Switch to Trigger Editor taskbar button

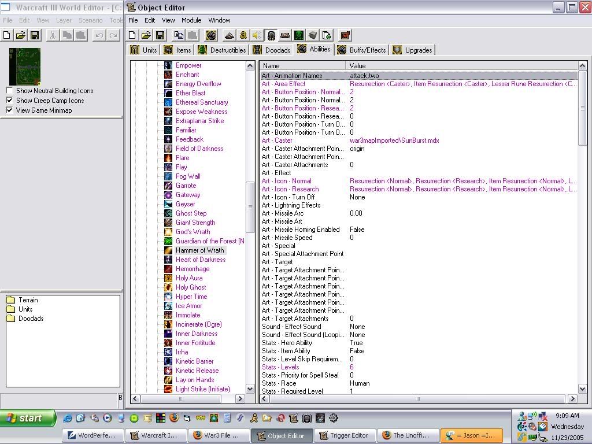[x=345, y=435]
